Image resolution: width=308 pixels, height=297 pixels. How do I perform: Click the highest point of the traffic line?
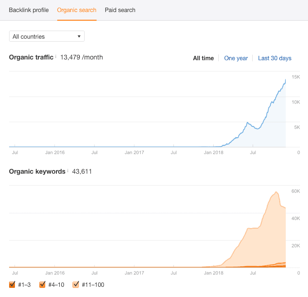tap(285, 80)
